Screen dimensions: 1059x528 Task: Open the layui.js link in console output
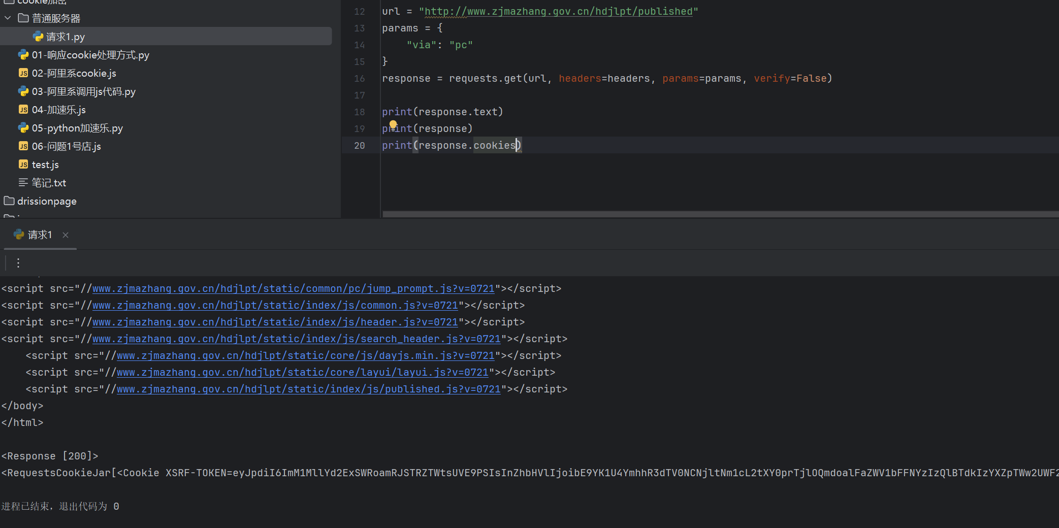302,372
